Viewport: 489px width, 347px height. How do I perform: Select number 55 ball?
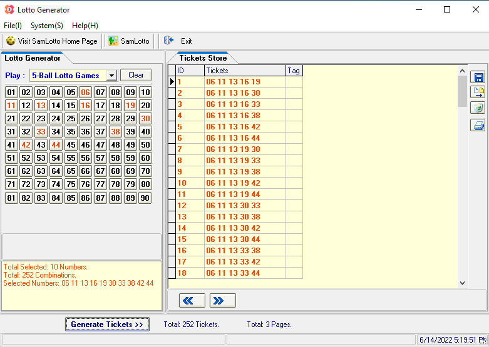(x=71, y=158)
